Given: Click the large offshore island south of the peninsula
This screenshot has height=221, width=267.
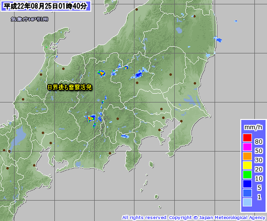Looking at the screenshot, I should coord(151,165).
